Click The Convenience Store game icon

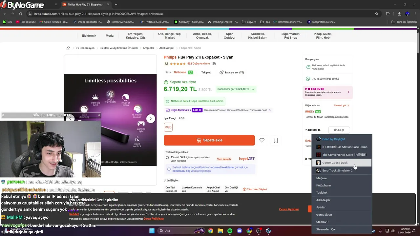318,155
